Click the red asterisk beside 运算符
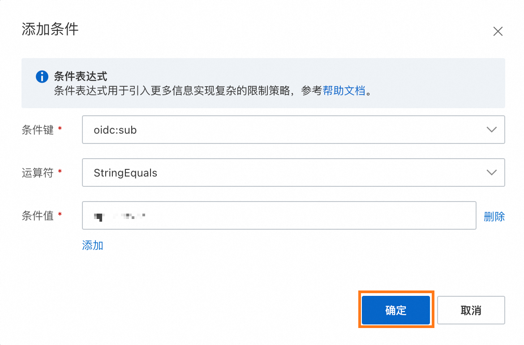 60,172
